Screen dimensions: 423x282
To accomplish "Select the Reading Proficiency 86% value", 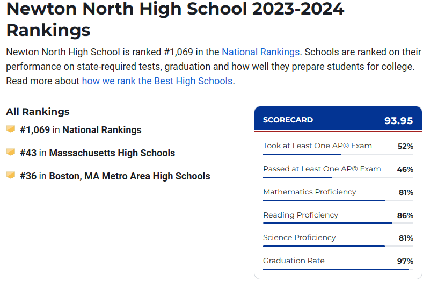I will coord(405,215).
